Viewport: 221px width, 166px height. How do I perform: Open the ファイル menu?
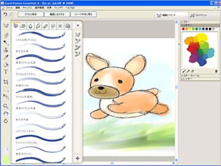pos(9,8)
